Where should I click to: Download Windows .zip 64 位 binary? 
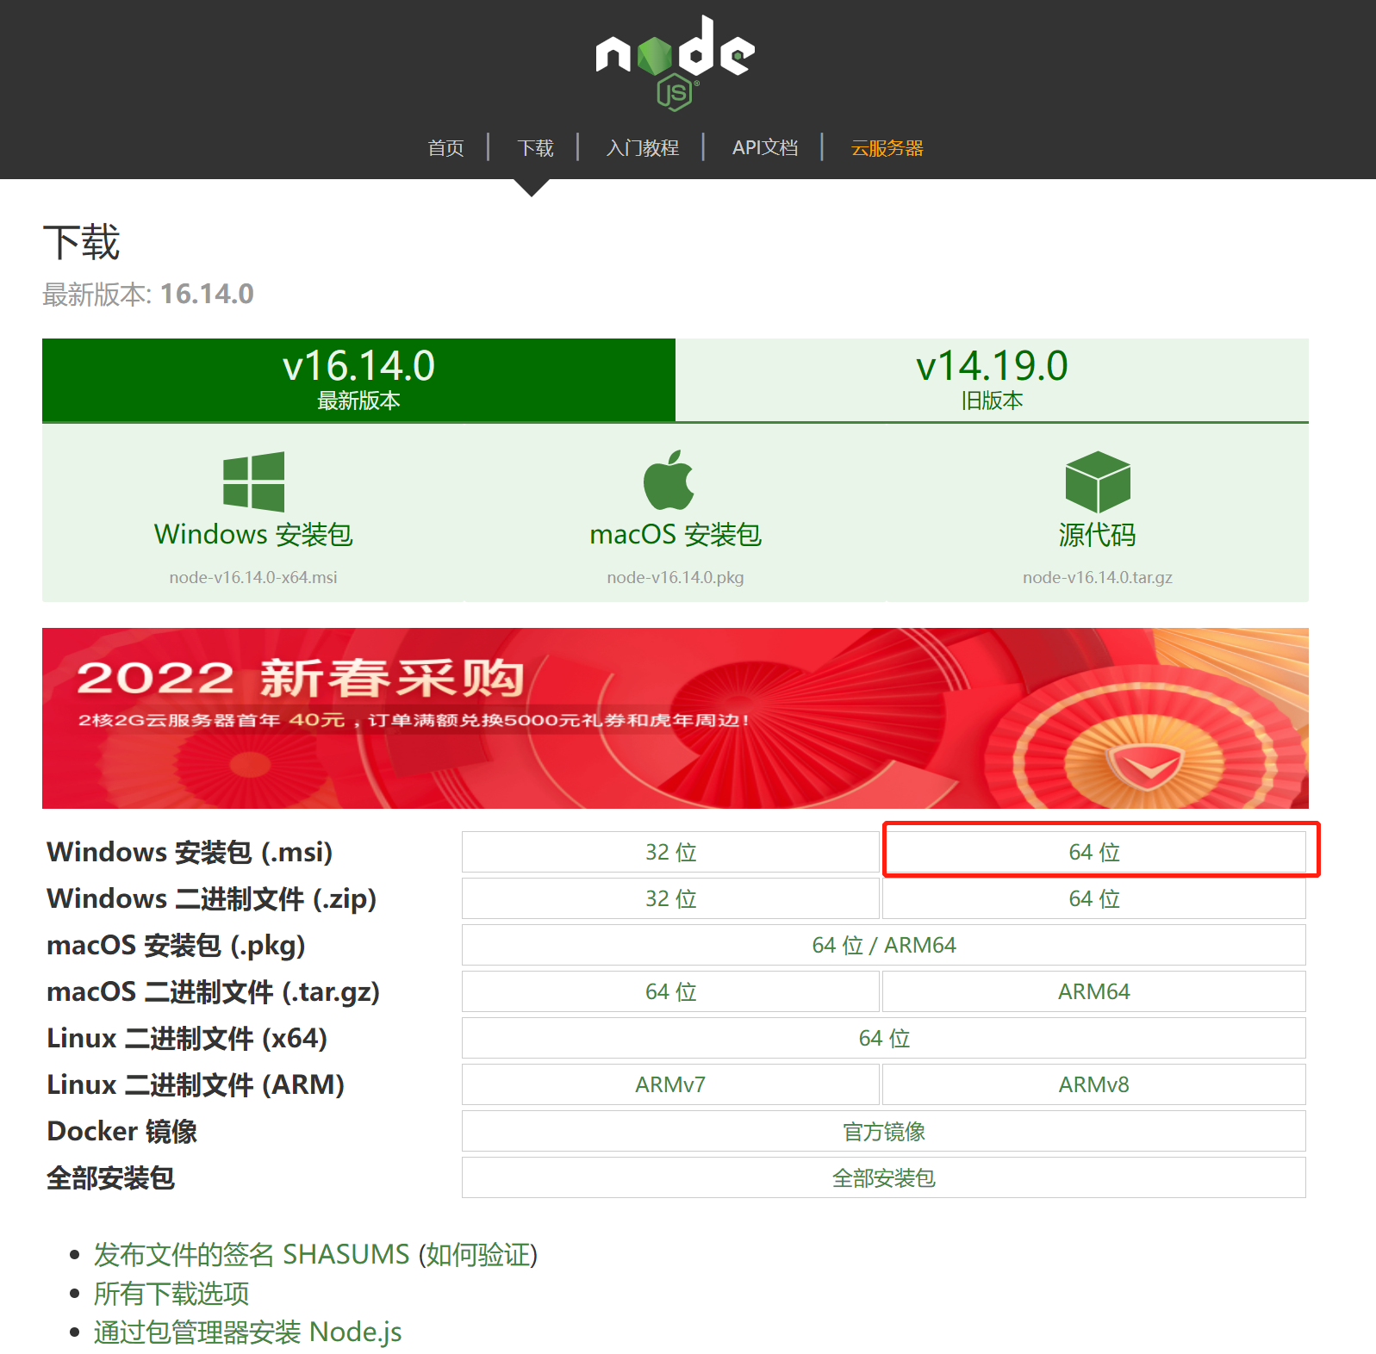click(1094, 898)
